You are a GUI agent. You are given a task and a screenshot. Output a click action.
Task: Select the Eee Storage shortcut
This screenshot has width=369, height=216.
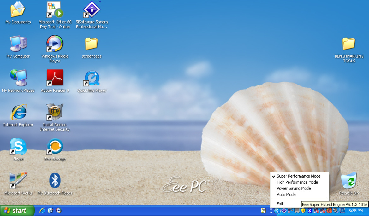(55, 149)
